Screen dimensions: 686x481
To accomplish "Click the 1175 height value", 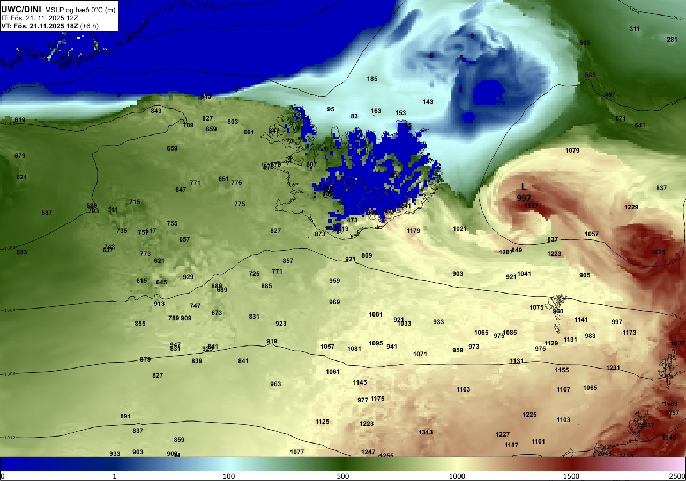I will (377, 399).
